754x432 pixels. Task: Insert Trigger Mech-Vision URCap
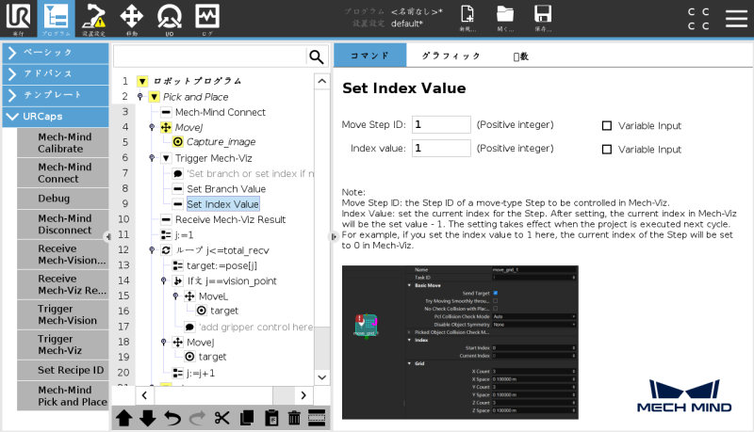pyautogui.click(x=63, y=314)
